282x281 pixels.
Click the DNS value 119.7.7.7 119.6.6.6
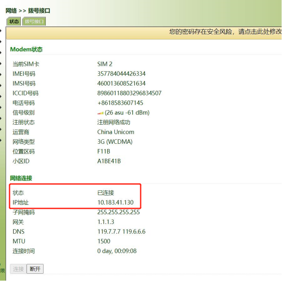pyautogui.click(x=121, y=232)
